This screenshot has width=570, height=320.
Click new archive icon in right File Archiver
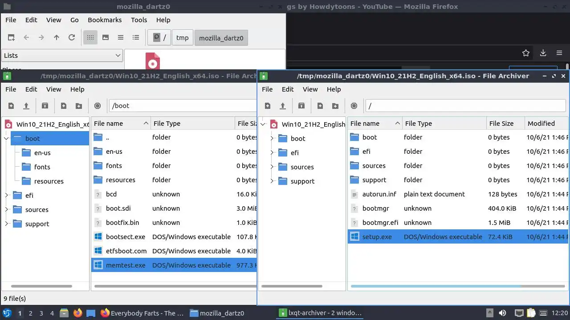[x=268, y=106]
